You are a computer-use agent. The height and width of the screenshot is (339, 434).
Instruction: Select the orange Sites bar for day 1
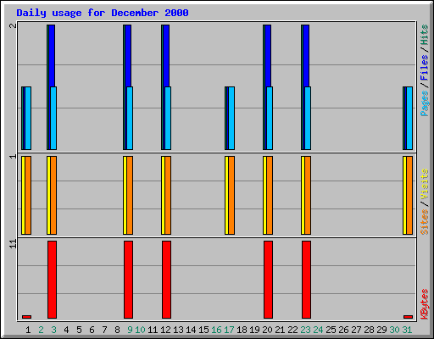(28, 195)
